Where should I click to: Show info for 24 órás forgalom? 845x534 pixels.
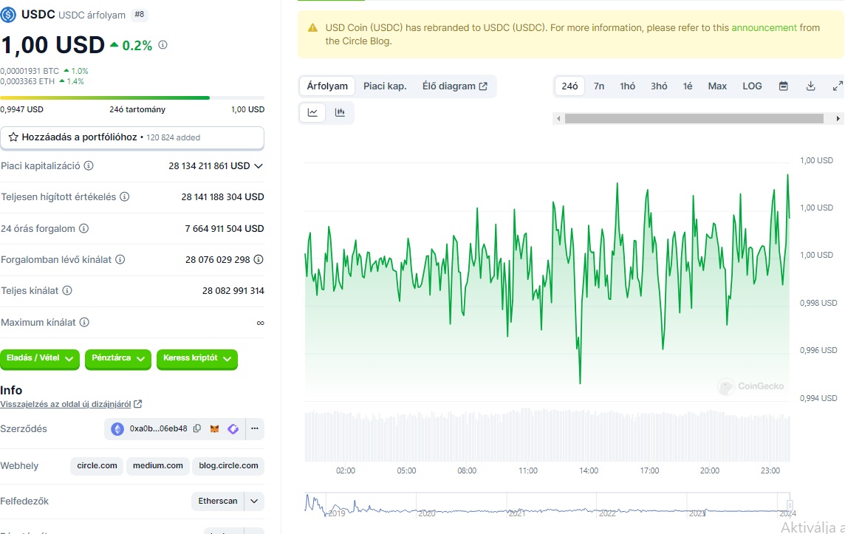tap(83, 228)
